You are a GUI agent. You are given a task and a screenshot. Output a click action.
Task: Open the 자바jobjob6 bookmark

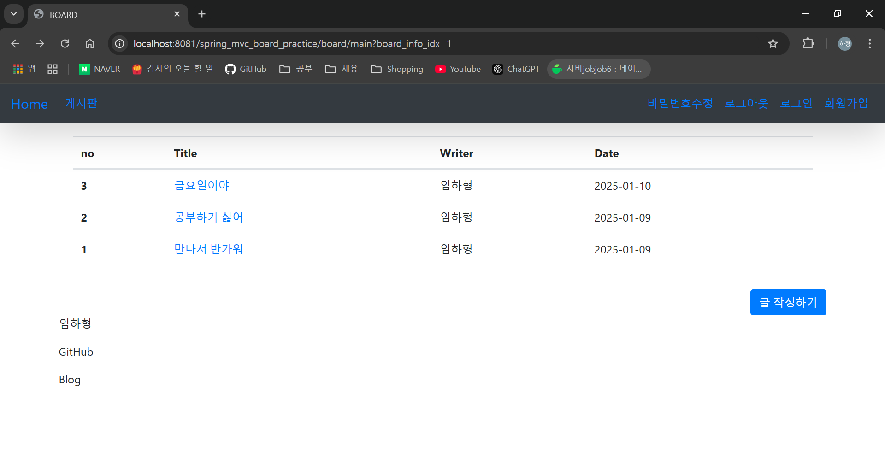598,69
